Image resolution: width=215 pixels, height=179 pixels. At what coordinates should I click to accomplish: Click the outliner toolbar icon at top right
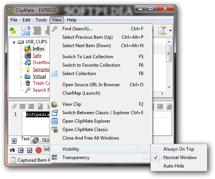point(163,31)
